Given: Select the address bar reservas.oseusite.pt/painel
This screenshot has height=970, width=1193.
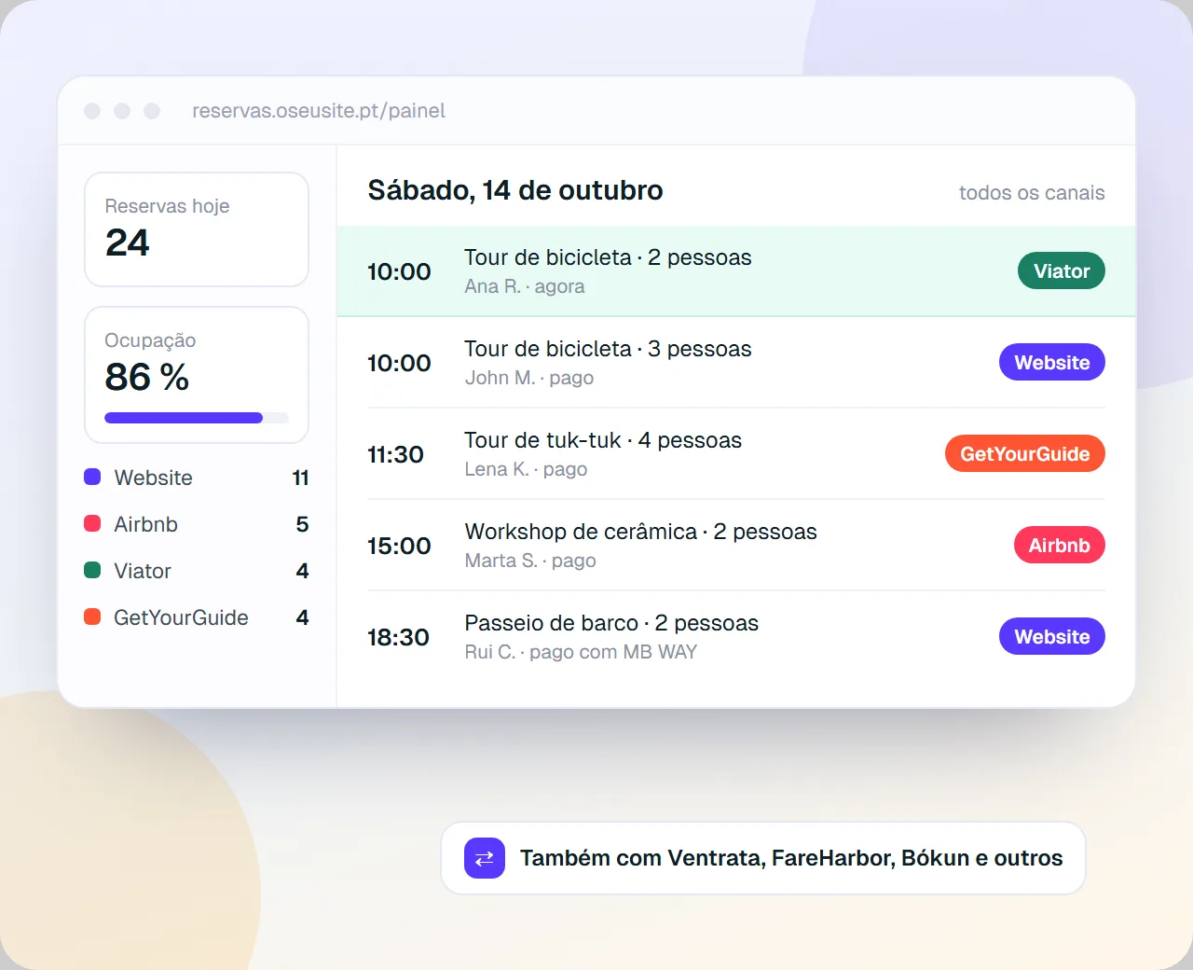Looking at the screenshot, I should 319,111.
